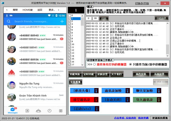Switch to the 关于我们 tab
This screenshot has height=121, width=171.
[117, 74]
